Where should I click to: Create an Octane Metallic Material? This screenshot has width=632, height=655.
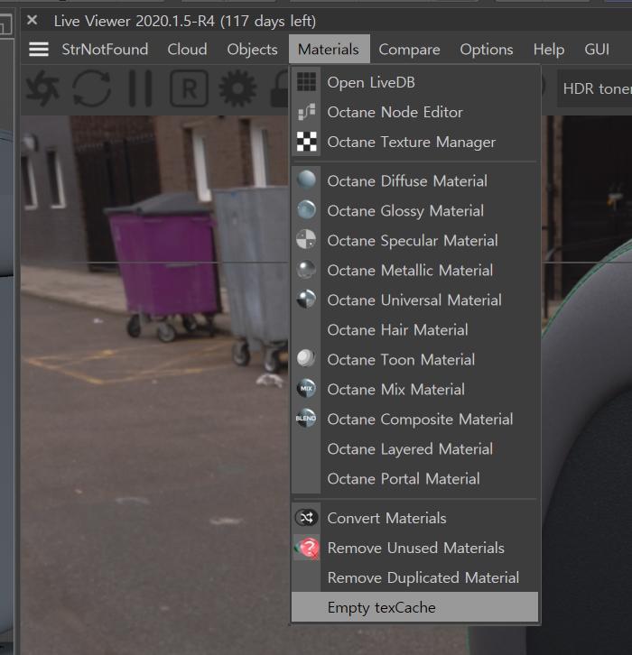tap(414, 271)
